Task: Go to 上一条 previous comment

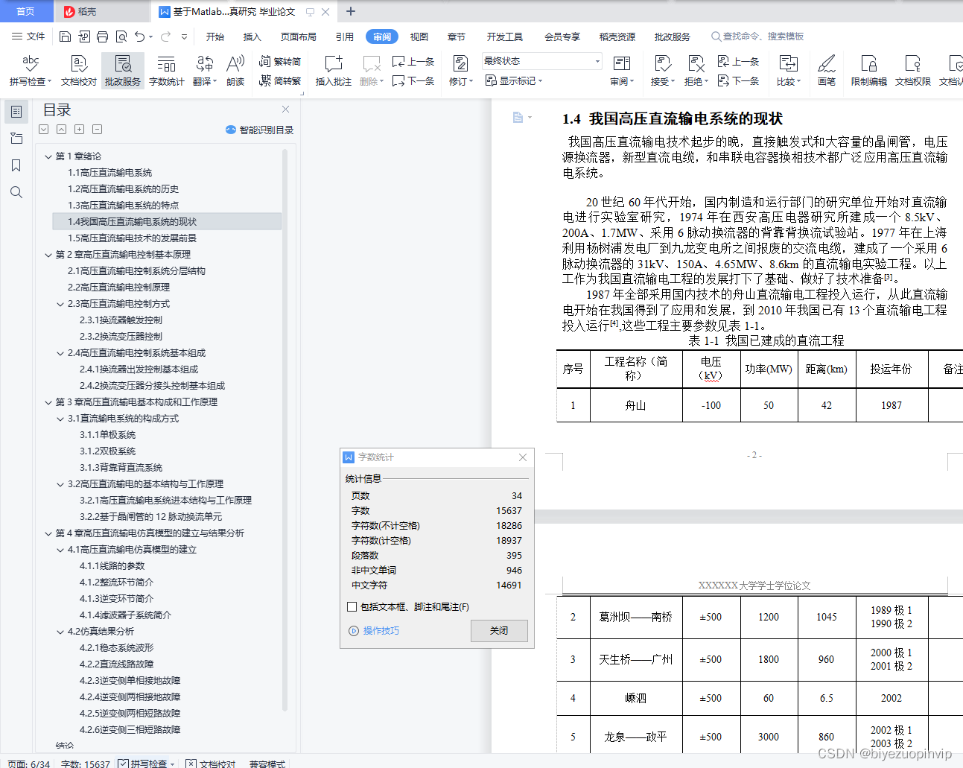Action: [x=413, y=62]
